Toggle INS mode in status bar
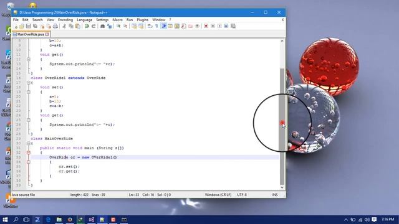Screen dimensions: 399x224 coord(275,195)
